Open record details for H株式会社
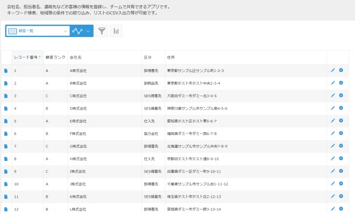Image resolution: width=355 pixels, height=213 pixels. pyautogui.click(x=6, y=159)
